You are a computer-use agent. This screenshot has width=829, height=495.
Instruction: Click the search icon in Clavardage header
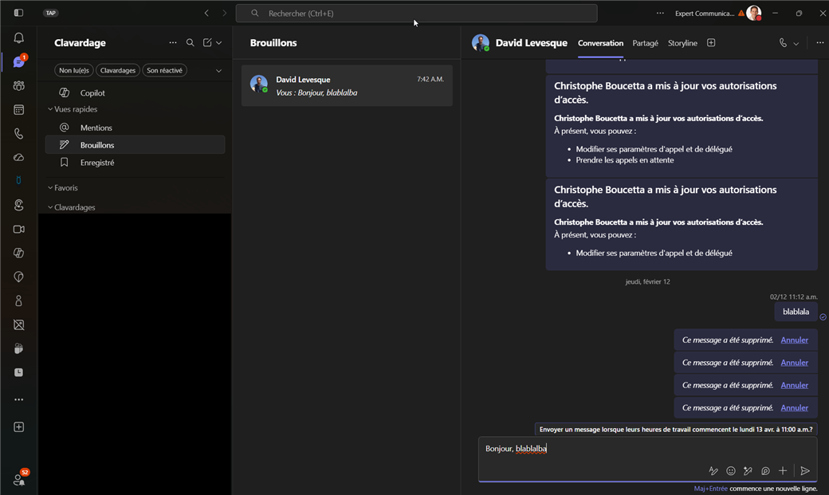(x=190, y=43)
